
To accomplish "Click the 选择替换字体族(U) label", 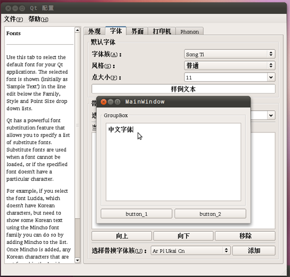I will coord(119,251).
